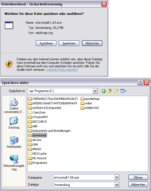Expand the Dateiname dropdown arrow
The image size is (151, 191).
[x=117, y=177]
